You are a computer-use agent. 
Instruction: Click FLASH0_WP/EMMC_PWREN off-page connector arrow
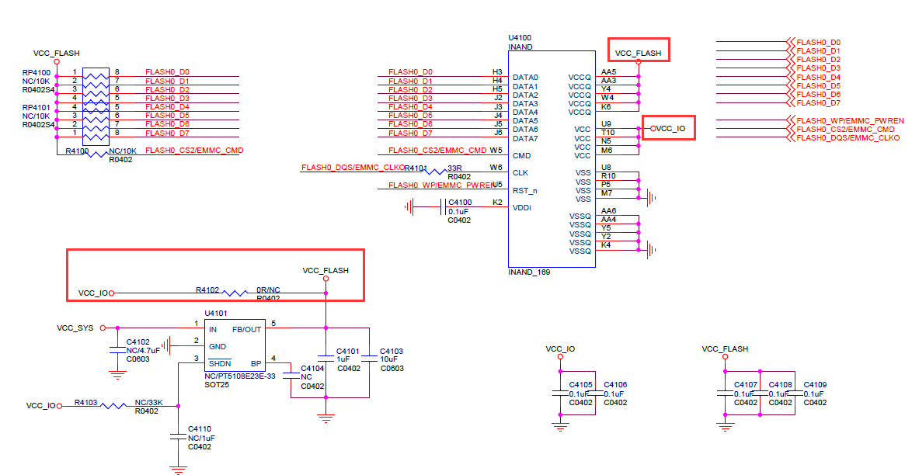tap(790, 120)
